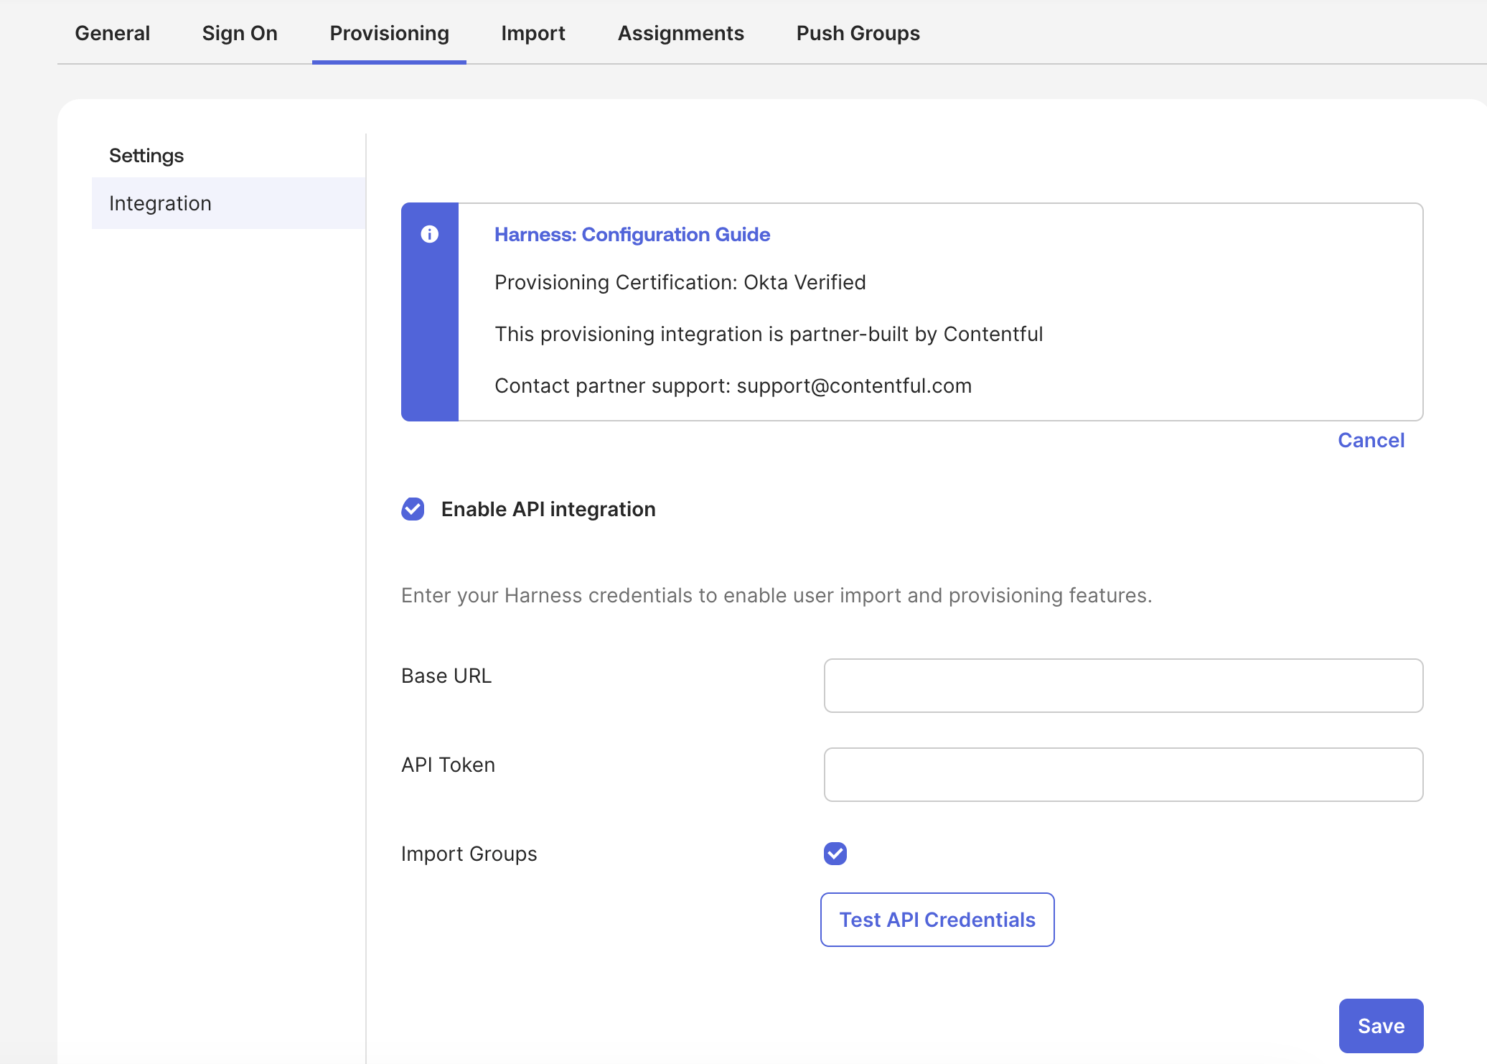This screenshot has height=1064, width=1487.
Task: Click the Cancel link
Action: (1371, 440)
